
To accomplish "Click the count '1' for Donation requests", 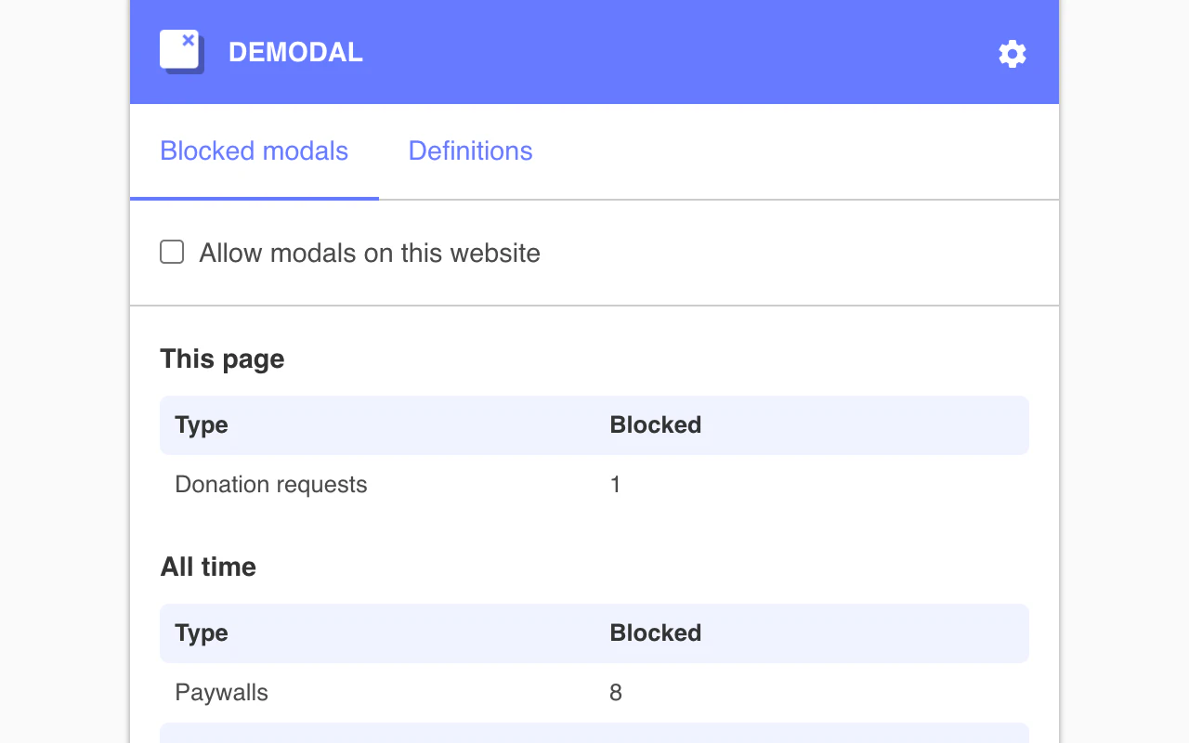I will [x=615, y=484].
